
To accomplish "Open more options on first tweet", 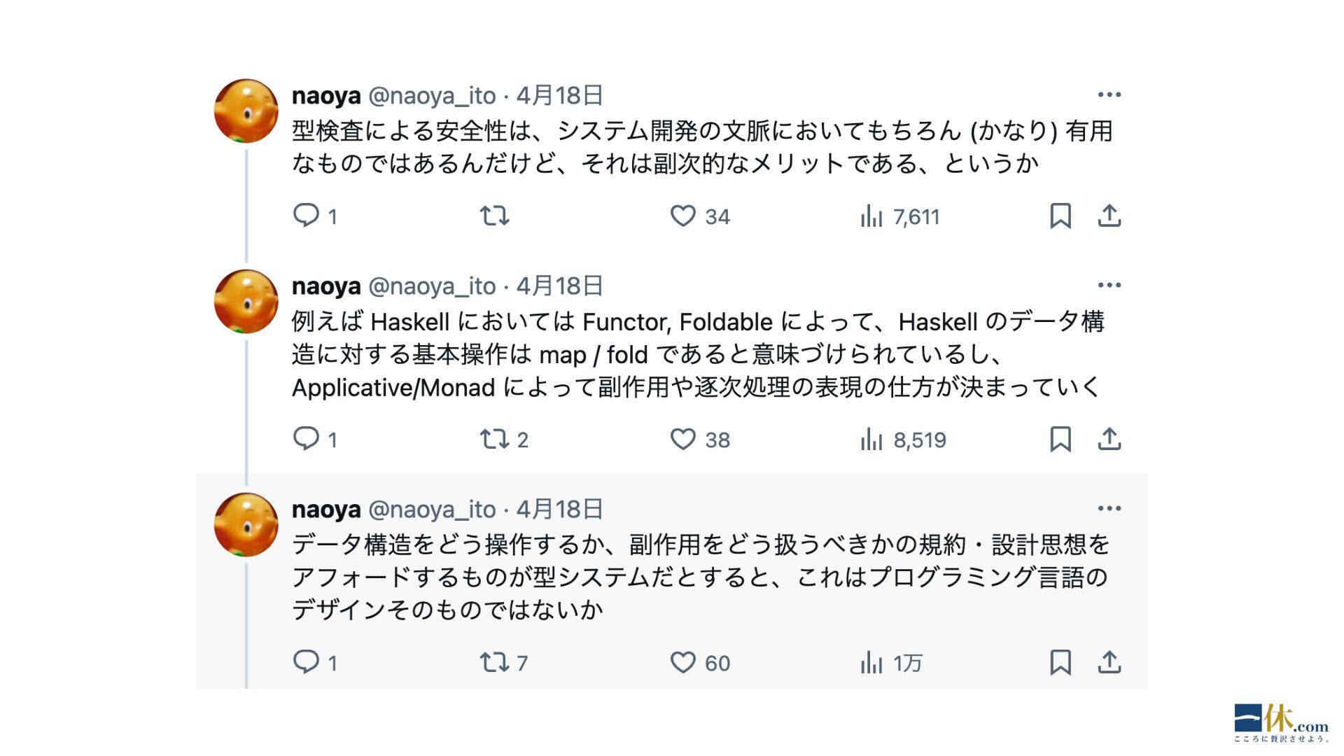I will [x=1109, y=94].
